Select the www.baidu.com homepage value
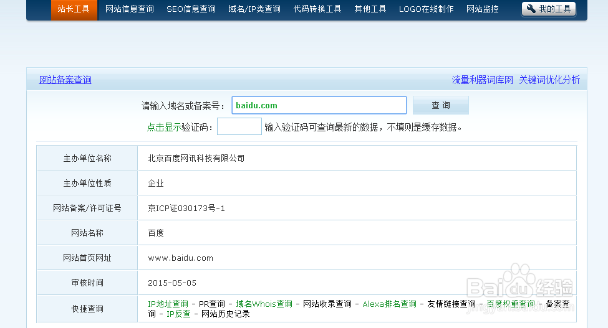This screenshot has width=608, height=328. pyautogui.click(x=180, y=258)
